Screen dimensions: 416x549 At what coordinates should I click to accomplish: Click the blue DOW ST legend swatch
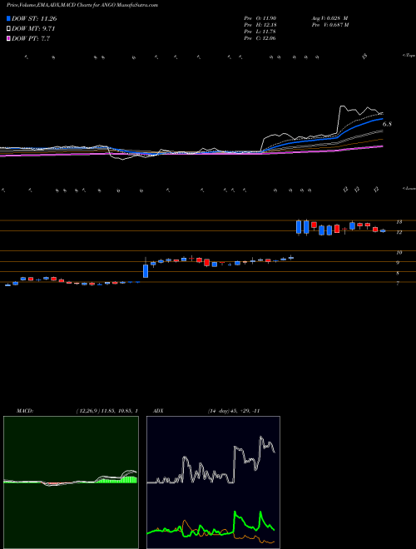click(x=9, y=19)
